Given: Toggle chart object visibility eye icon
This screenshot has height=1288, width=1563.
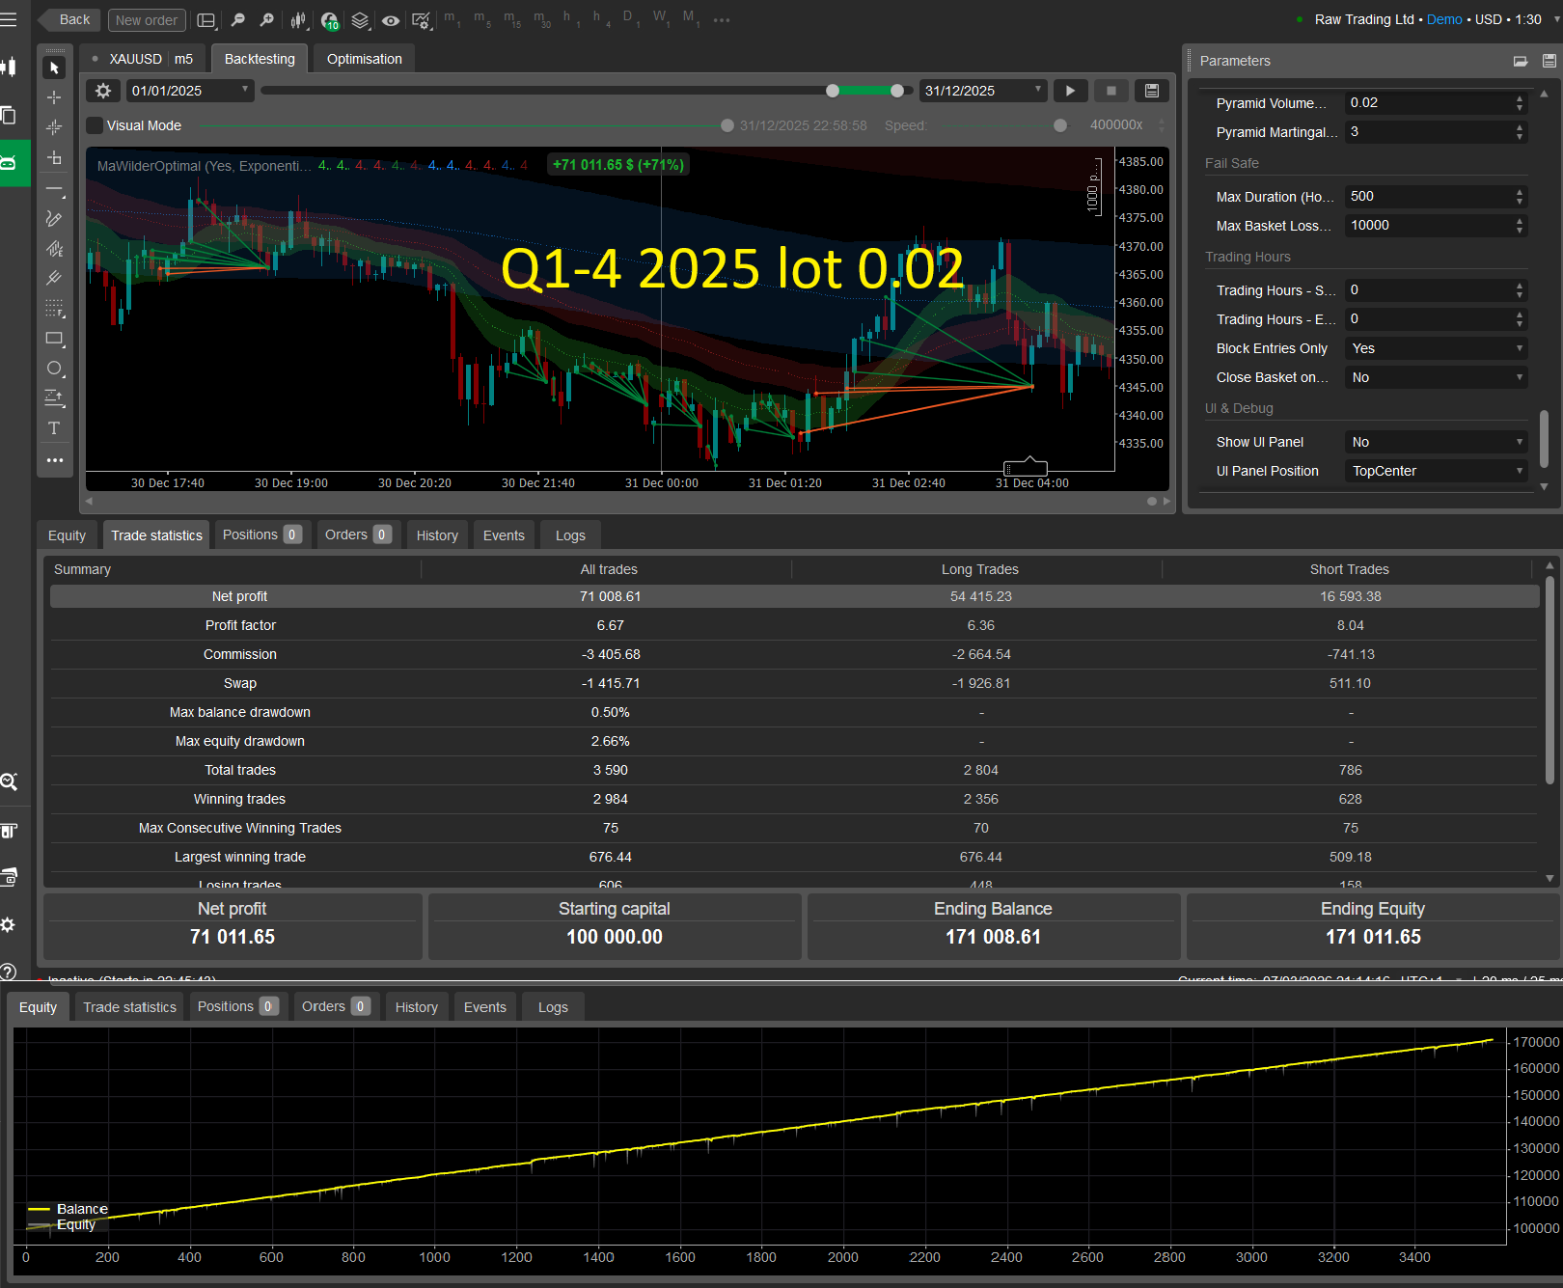Looking at the screenshot, I should click(390, 19).
